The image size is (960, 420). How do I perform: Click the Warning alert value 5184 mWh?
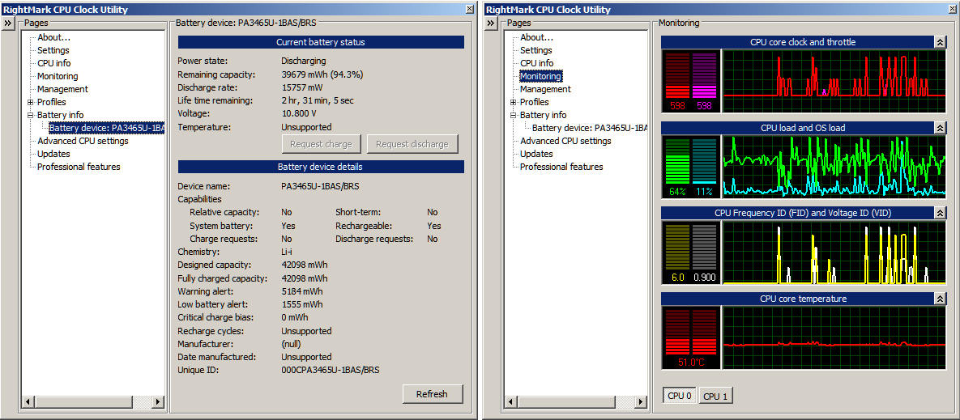(302, 291)
